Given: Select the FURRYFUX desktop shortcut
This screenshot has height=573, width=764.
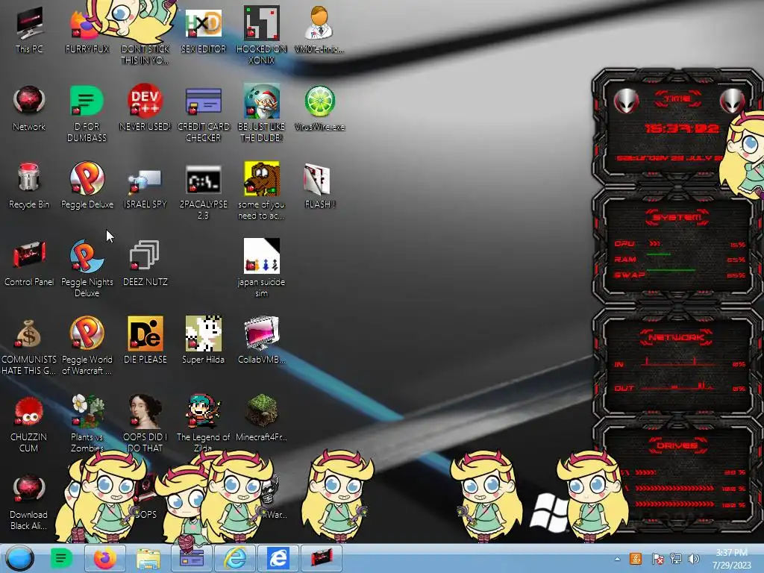Looking at the screenshot, I should tap(84, 25).
